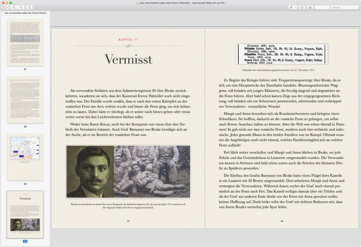Zoom in on the document
Screen dimensions: 361x247
click(x=21, y=7)
